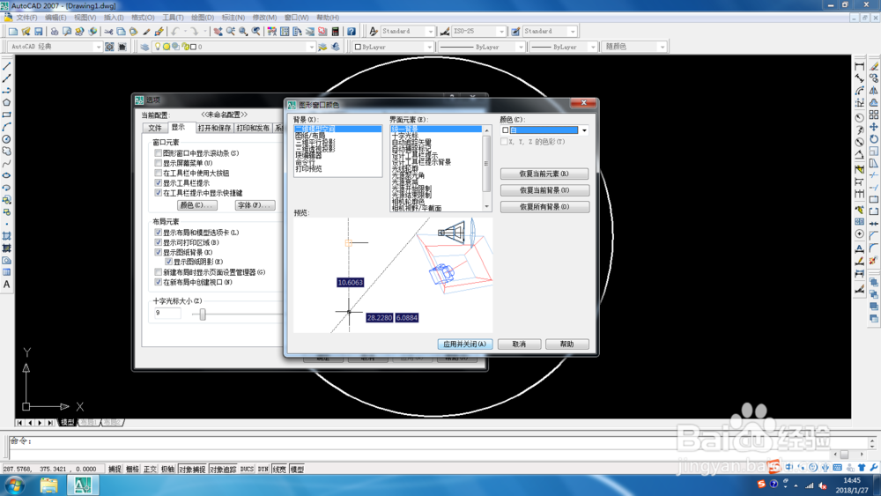Click 取消 button in color dialog

point(519,344)
